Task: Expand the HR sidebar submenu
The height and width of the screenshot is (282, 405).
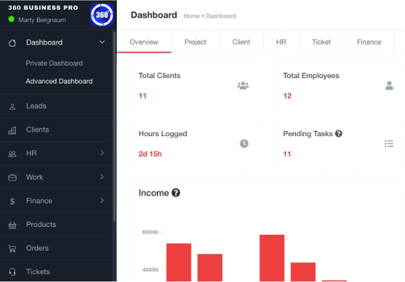Action: 102,154
